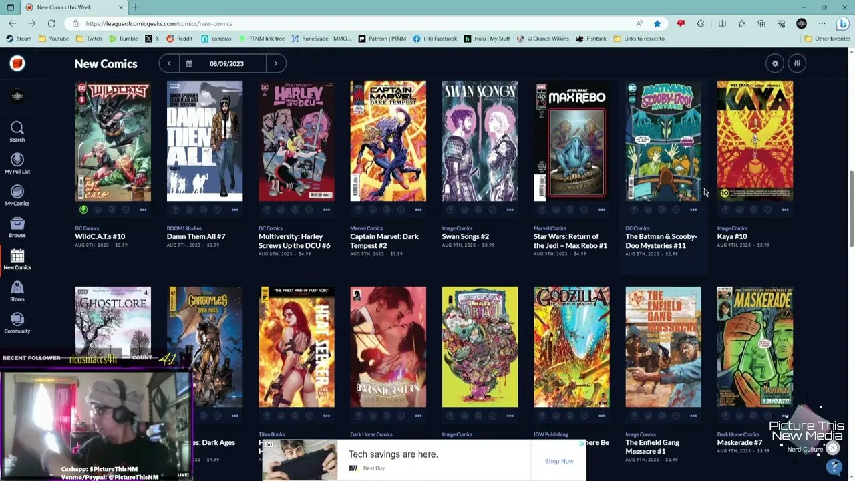
Task: Open Search in the left sidebar
Action: click(17, 131)
